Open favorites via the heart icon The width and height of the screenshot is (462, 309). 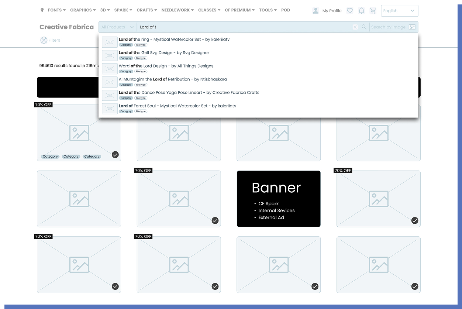[x=349, y=11]
